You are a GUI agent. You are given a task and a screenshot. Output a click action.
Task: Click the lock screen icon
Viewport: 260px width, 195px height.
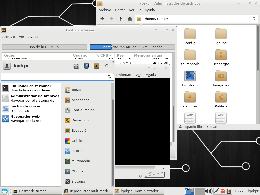pos(86,66)
